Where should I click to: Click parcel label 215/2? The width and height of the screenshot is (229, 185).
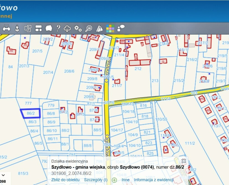coord(179,81)
